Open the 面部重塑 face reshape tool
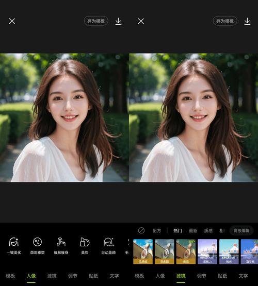Image resolution: width=258 pixels, height=286 pixels. tap(38, 246)
